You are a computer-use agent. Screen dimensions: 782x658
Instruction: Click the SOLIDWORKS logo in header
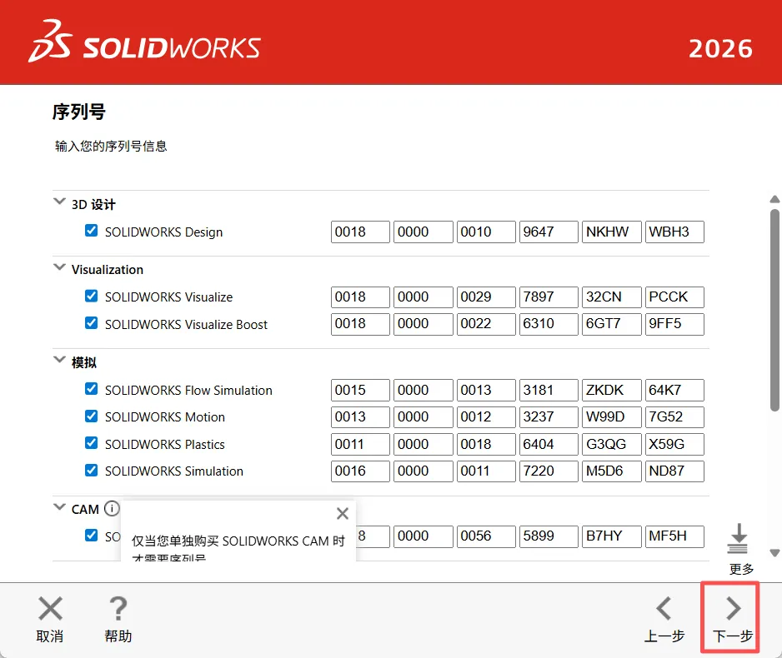tap(144, 42)
